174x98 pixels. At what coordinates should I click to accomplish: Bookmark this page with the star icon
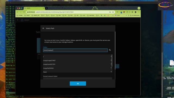(113, 12)
